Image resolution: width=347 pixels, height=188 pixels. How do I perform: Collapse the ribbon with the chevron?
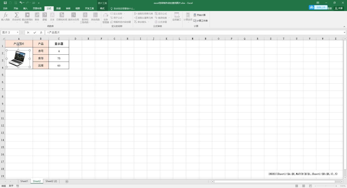(344, 26)
